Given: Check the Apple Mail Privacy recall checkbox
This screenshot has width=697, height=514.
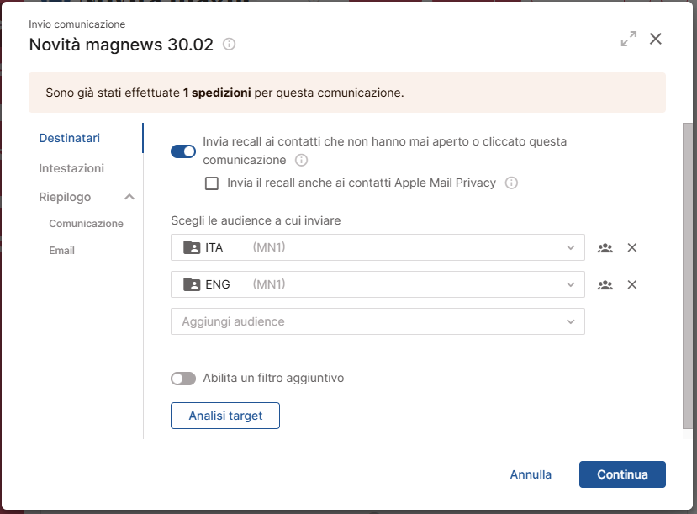Looking at the screenshot, I should tap(212, 183).
